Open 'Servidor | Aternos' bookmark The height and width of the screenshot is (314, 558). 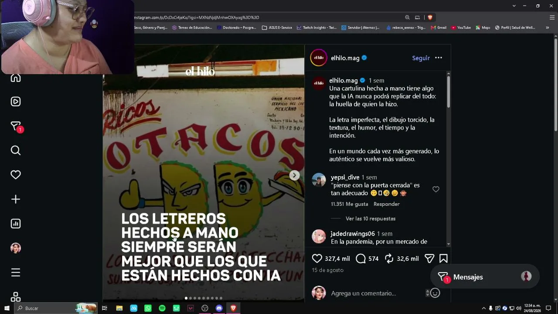point(360,27)
